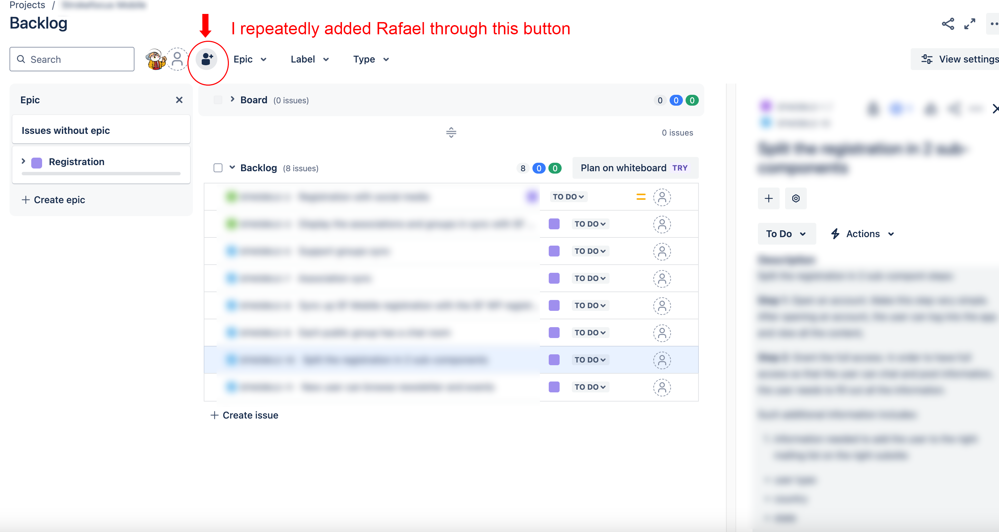The image size is (999, 532).
Task: Open TO DO status in the highlighted row
Action: 590,360
